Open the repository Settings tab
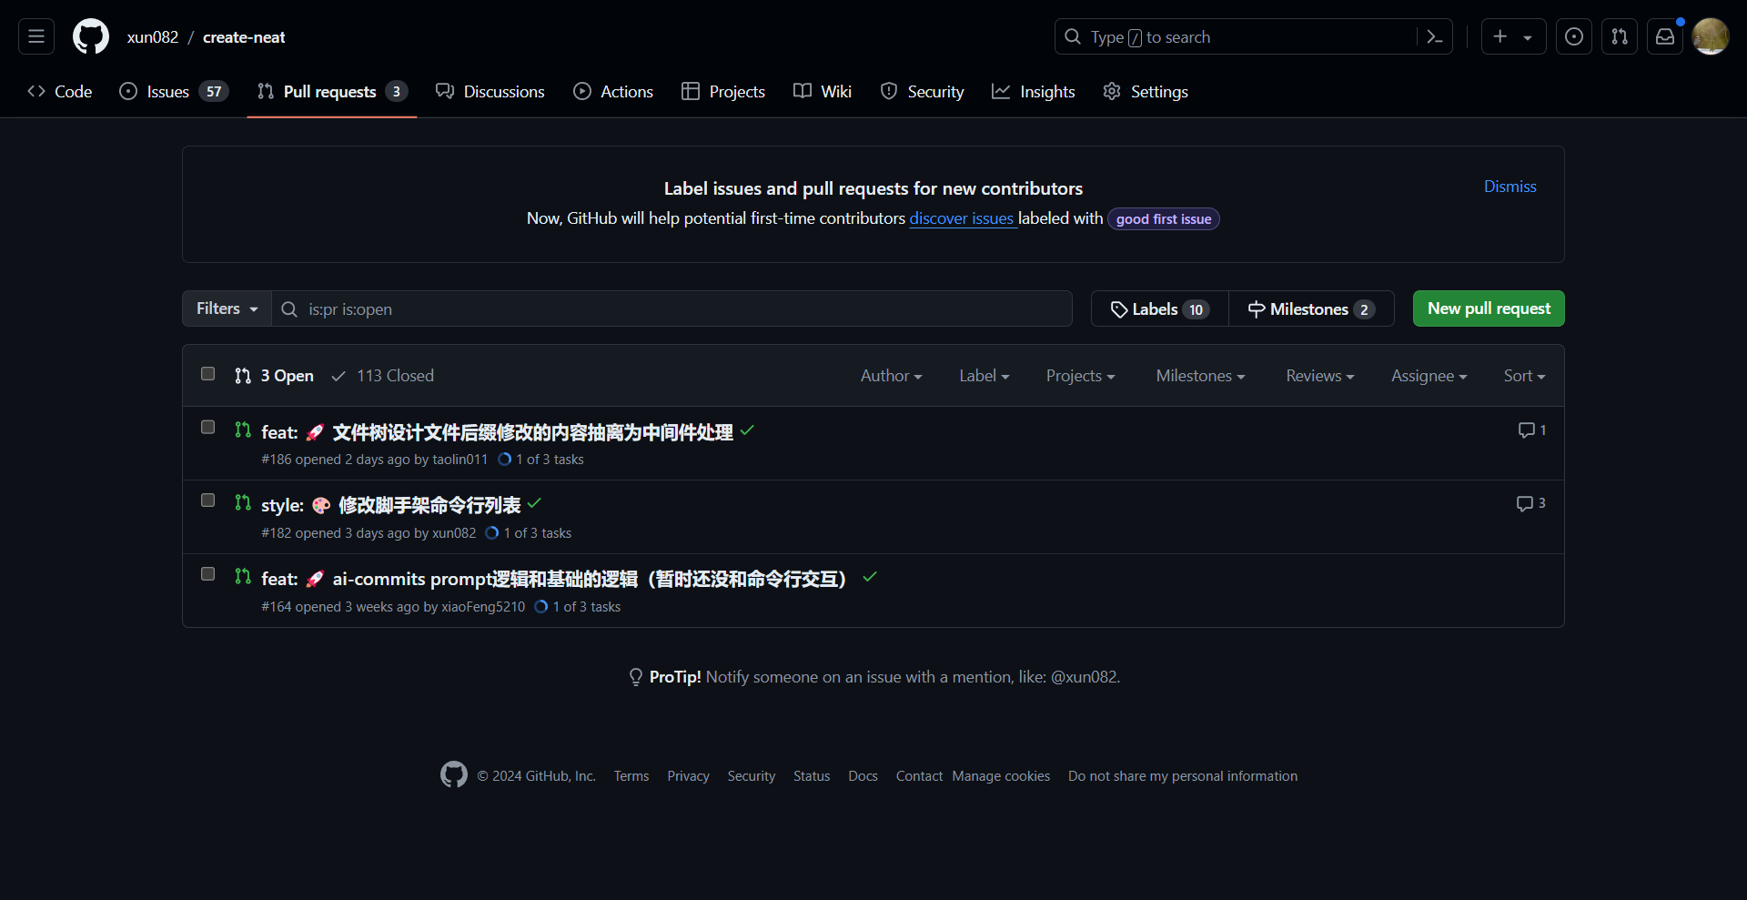The width and height of the screenshot is (1747, 900). [x=1146, y=91]
